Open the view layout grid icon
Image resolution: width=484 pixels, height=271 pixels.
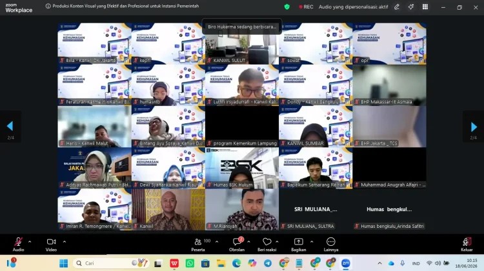pyautogui.click(x=425, y=7)
